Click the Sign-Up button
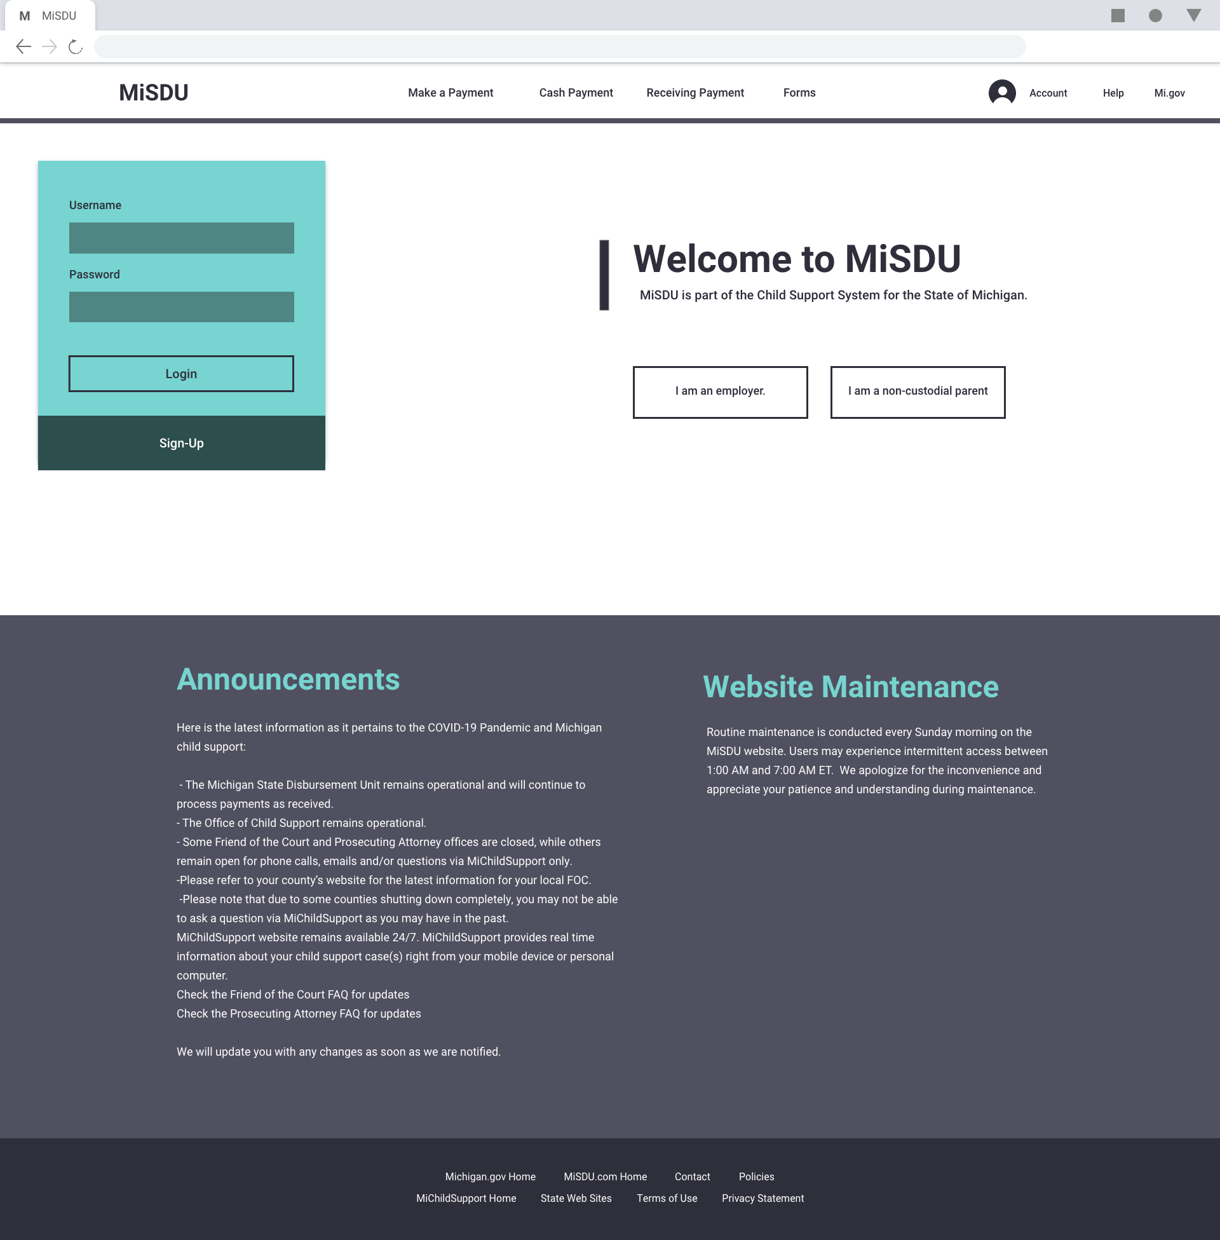 (x=181, y=443)
